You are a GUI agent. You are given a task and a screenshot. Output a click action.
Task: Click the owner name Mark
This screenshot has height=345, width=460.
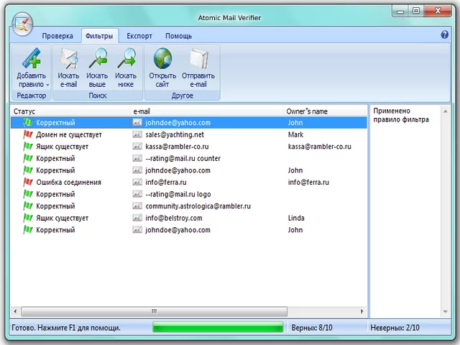pyautogui.click(x=295, y=134)
